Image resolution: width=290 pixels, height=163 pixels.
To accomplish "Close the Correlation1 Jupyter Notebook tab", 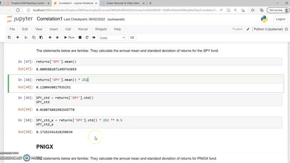I will point(96,3).
